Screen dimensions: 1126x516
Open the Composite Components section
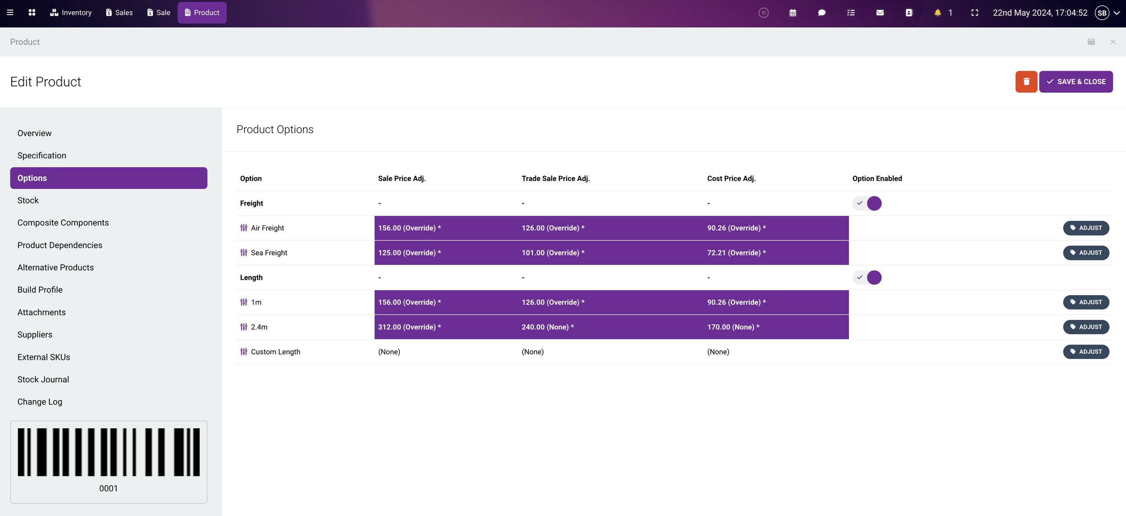[63, 223]
